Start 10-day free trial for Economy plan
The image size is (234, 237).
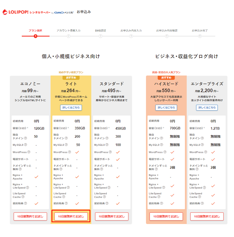coord(30,216)
